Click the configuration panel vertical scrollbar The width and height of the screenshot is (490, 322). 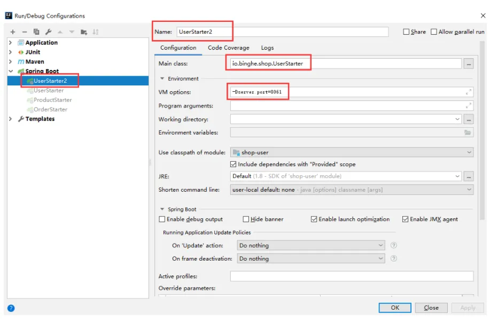[x=482, y=131]
